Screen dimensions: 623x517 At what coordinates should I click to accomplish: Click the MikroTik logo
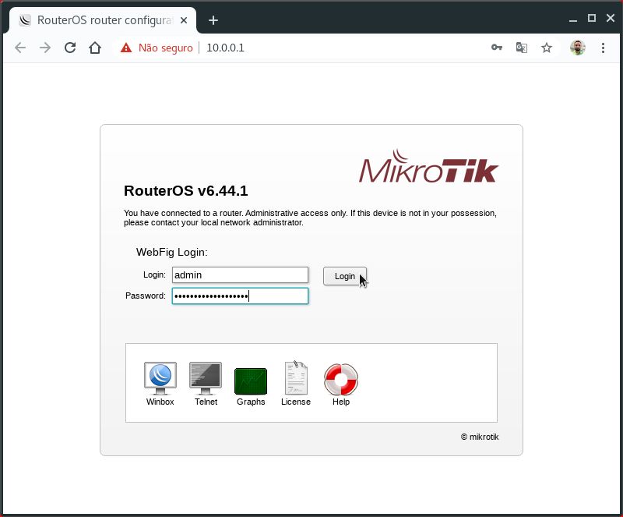pyautogui.click(x=429, y=166)
